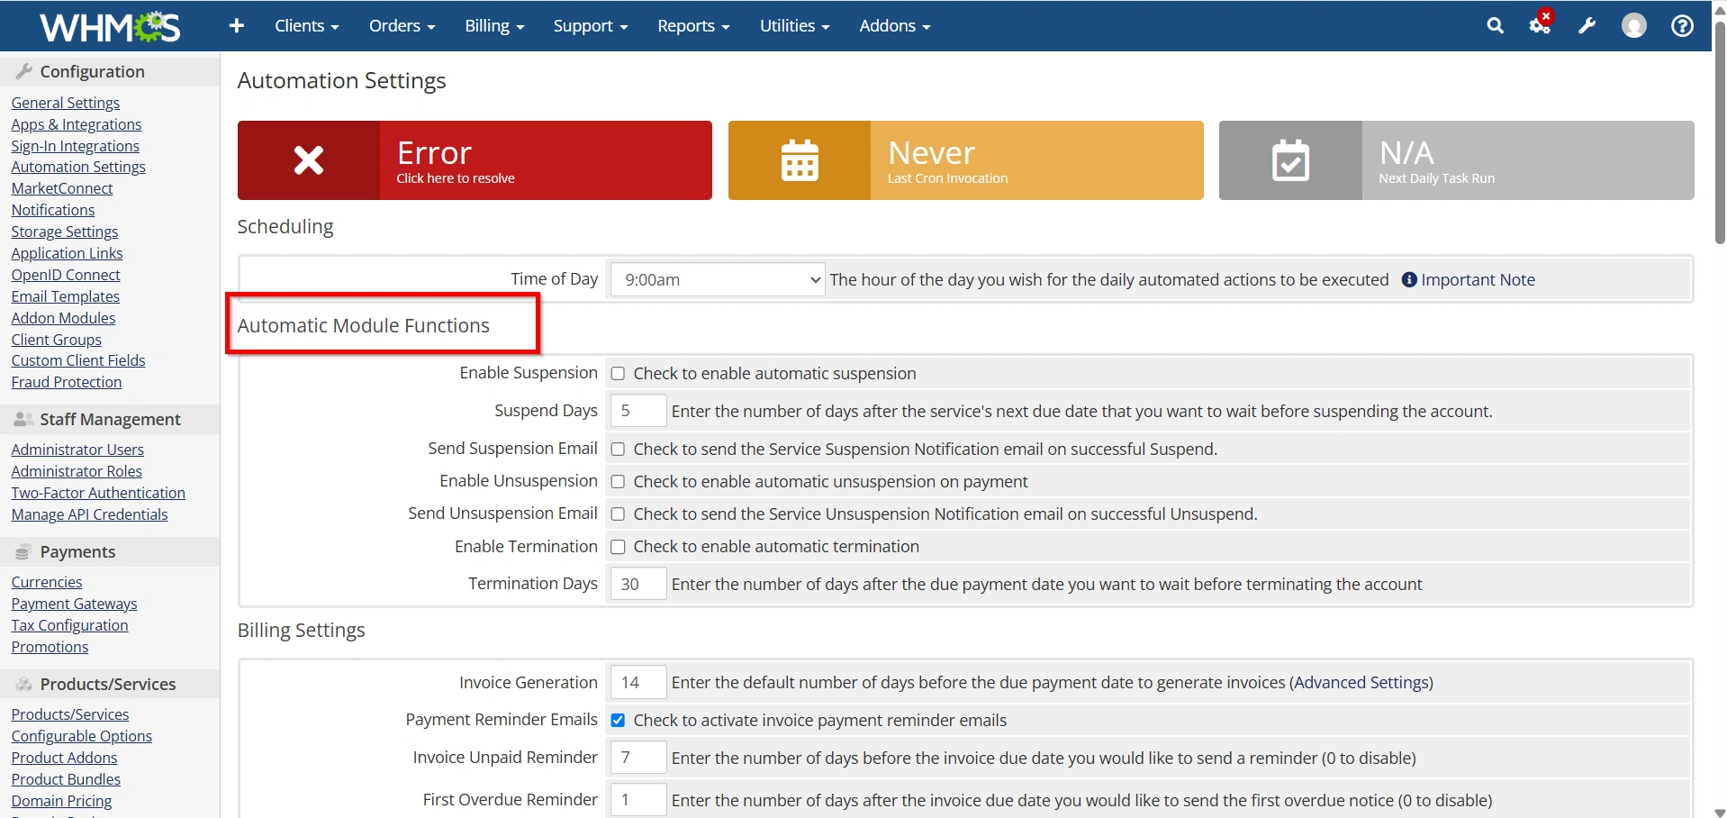Check Send Suspension Email option

click(618, 450)
